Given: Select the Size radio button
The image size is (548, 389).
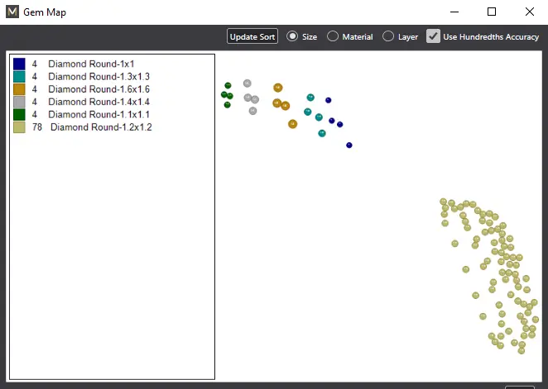Looking at the screenshot, I should (292, 36).
